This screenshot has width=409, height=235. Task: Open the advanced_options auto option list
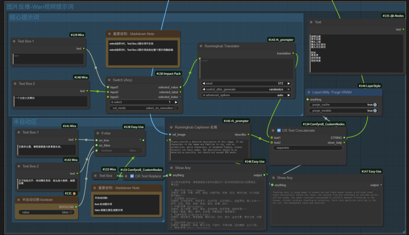pyautogui.click(x=280, y=95)
